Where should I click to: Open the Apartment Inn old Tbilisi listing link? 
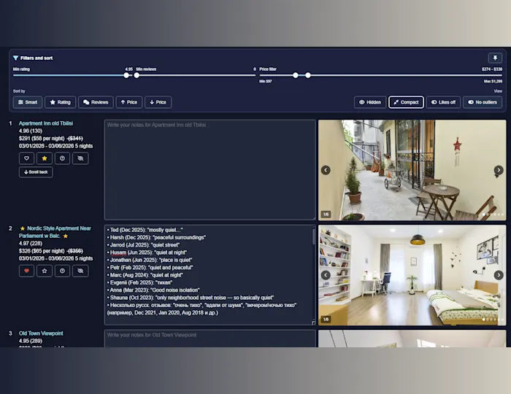pos(46,123)
